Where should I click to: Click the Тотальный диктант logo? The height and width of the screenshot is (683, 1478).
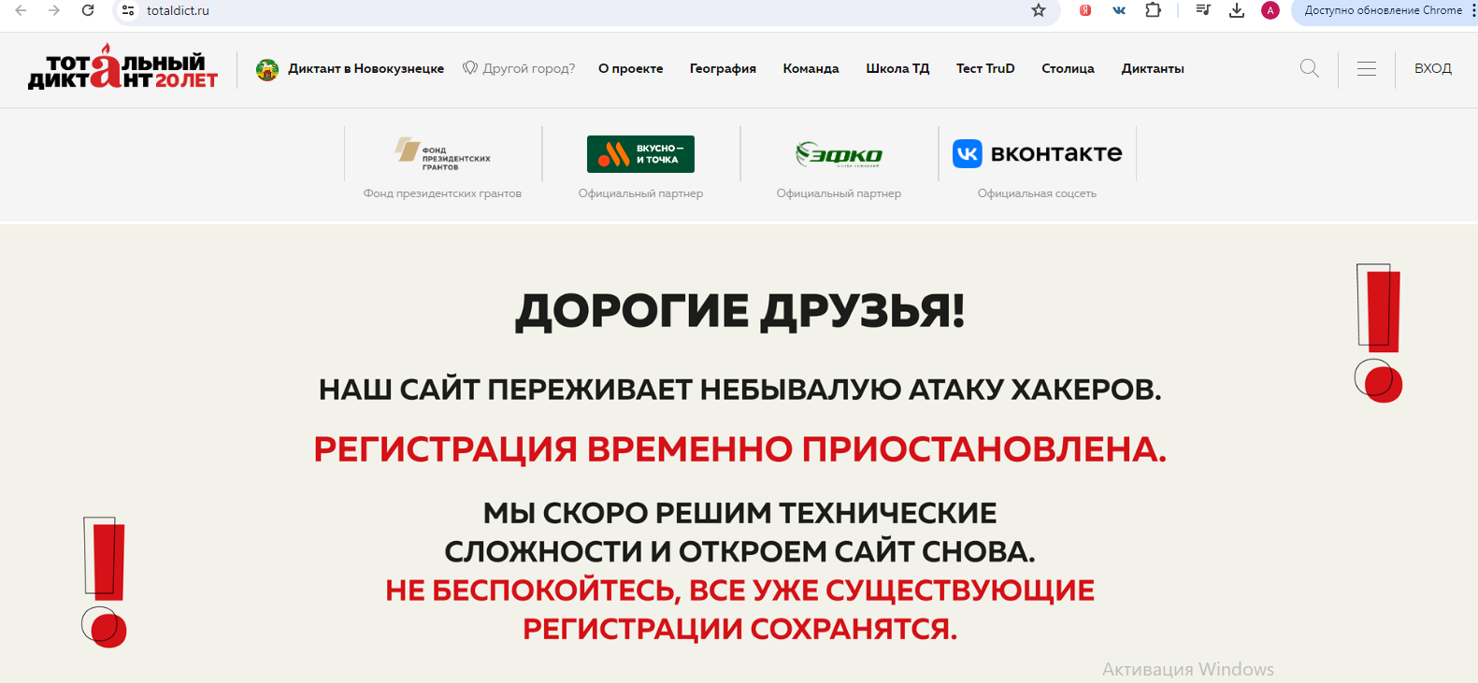122,69
